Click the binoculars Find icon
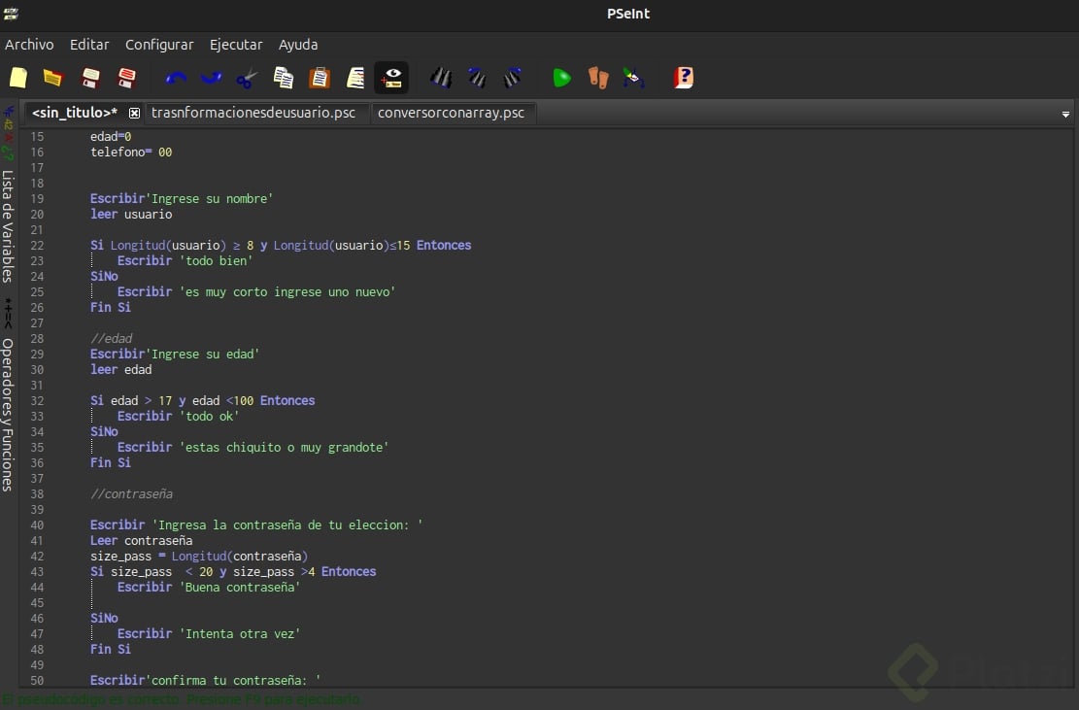This screenshot has height=710, width=1079. (441, 78)
